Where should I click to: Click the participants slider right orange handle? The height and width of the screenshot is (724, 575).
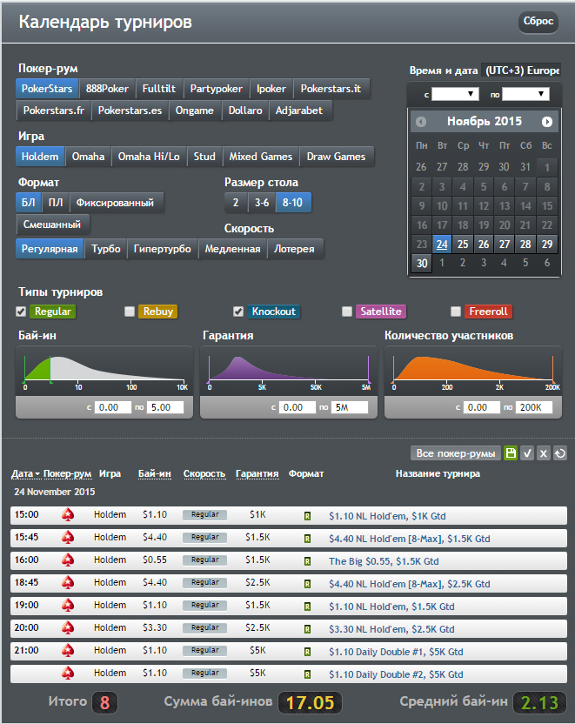click(x=553, y=381)
